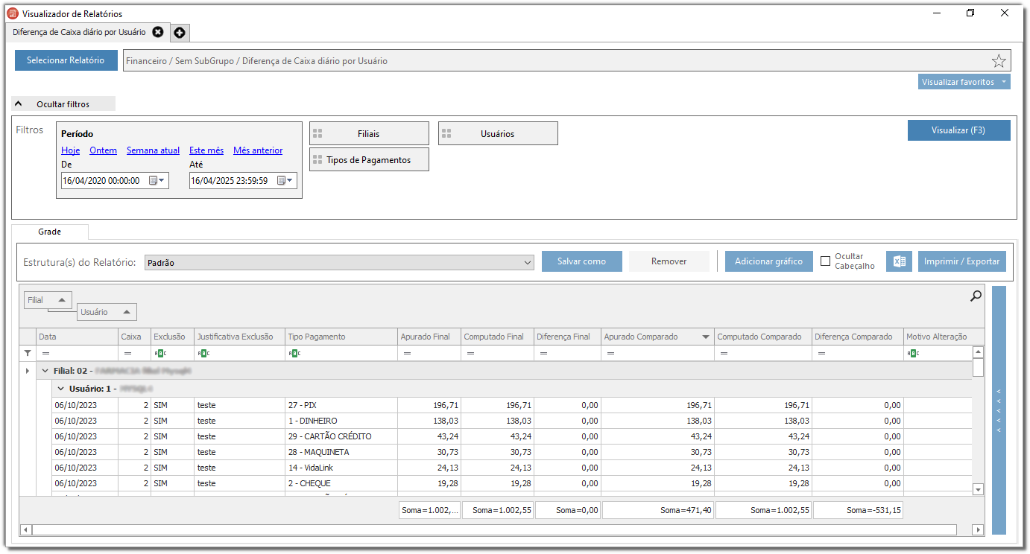
Task: Click vertical scrollbar up arrow in grid
Action: [979, 351]
